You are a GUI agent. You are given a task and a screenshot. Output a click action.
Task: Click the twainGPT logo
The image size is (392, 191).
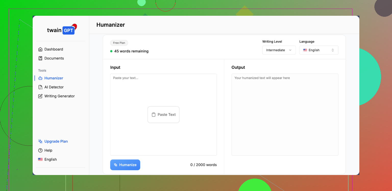click(62, 30)
